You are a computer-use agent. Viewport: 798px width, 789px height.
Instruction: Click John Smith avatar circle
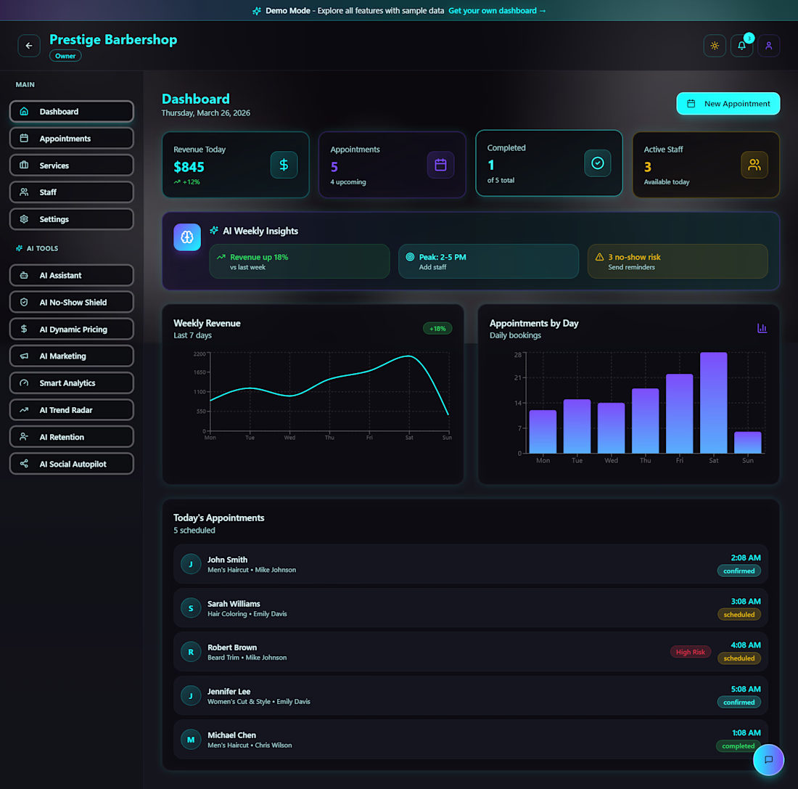pyautogui.click(x=191, y=564)
